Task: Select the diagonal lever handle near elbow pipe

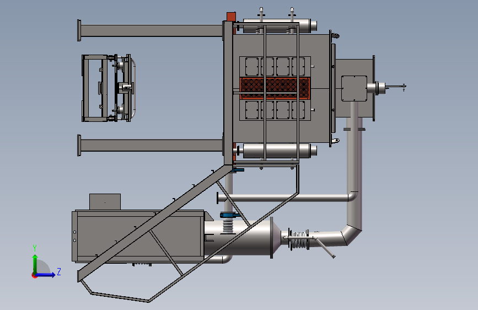Action: [325, 248]
